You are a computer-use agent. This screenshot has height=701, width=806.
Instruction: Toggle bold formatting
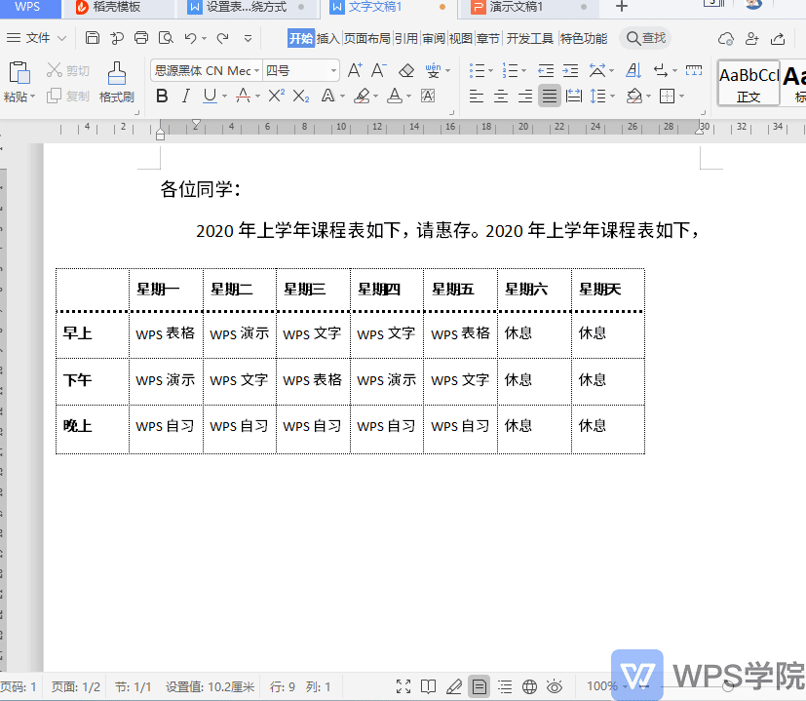pos(162,96)
